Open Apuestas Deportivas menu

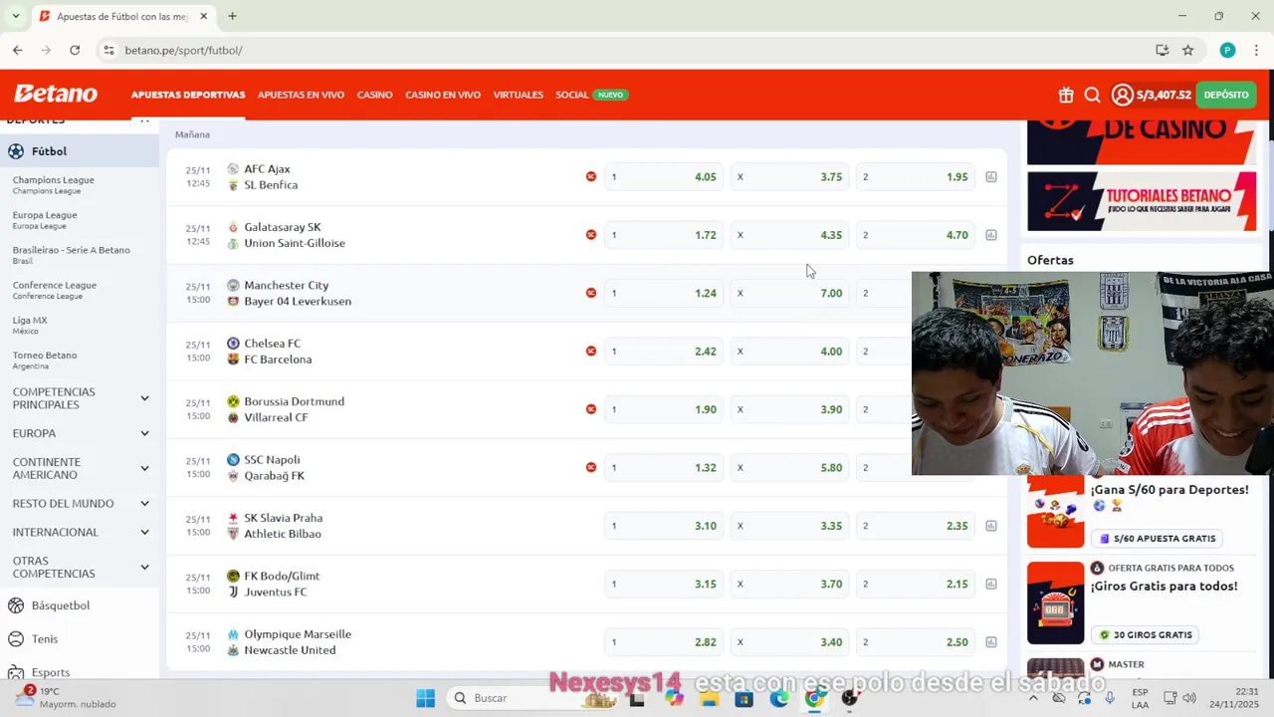(188, 95)
